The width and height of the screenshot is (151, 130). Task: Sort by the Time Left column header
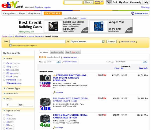143,68
